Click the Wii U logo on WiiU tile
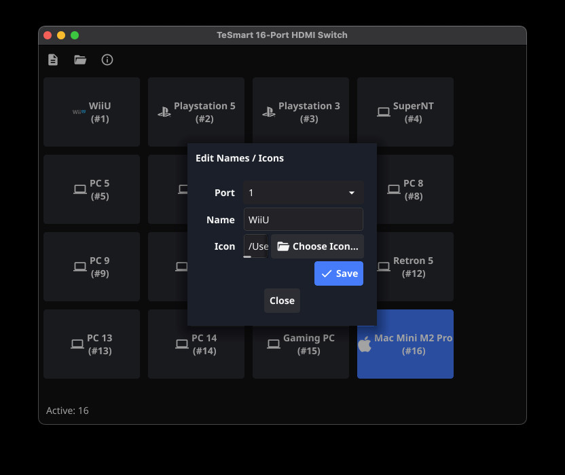The height and width of the screenshot is (475, 565). pos(79,112)
